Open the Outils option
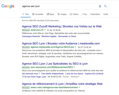The height and width of the screenshot is (95, 119). pyautogui.click(x=106, y=14)
